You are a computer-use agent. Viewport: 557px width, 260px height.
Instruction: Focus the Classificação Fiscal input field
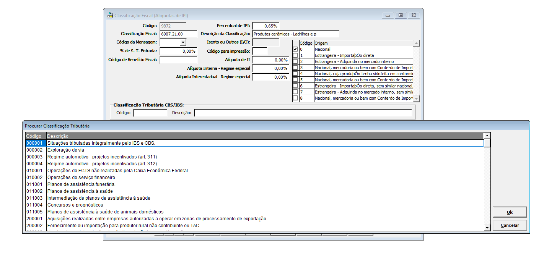[x=178, y=34]
